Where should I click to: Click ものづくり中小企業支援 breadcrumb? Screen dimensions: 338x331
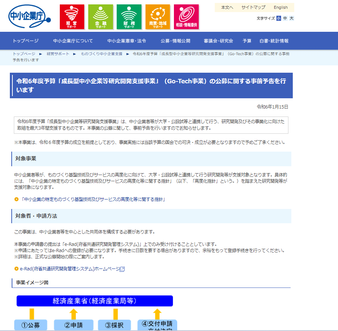coord(101,54)
